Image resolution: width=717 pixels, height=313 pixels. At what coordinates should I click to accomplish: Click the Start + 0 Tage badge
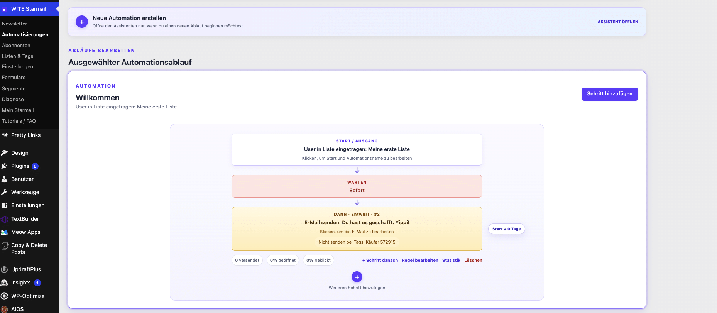point(506,229)
